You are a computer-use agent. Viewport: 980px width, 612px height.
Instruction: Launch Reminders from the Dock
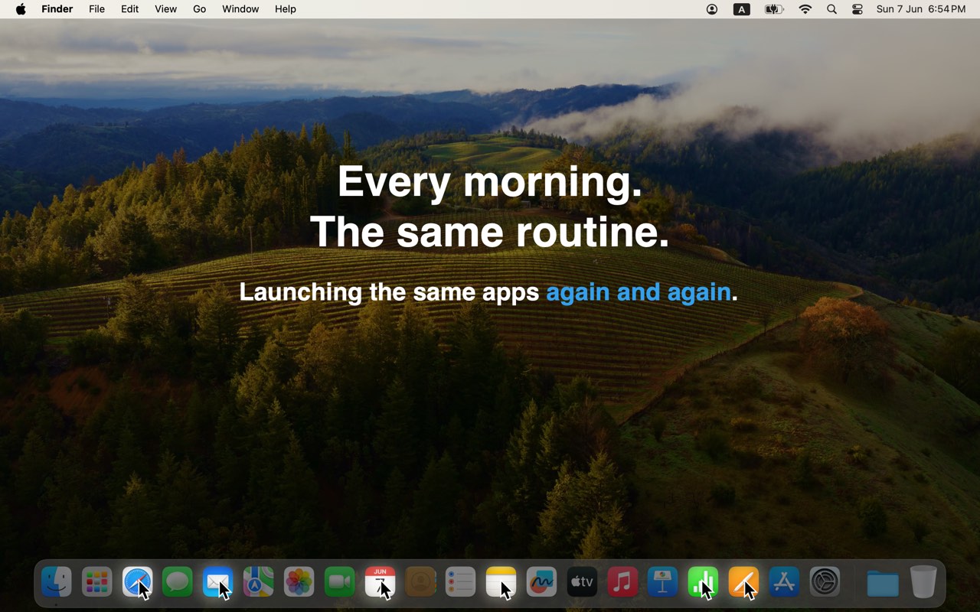click(x=461, y=583)
